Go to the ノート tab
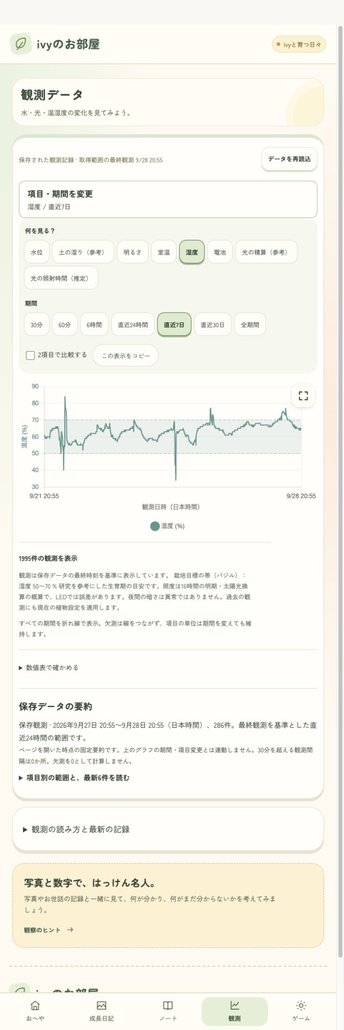 168,1011
